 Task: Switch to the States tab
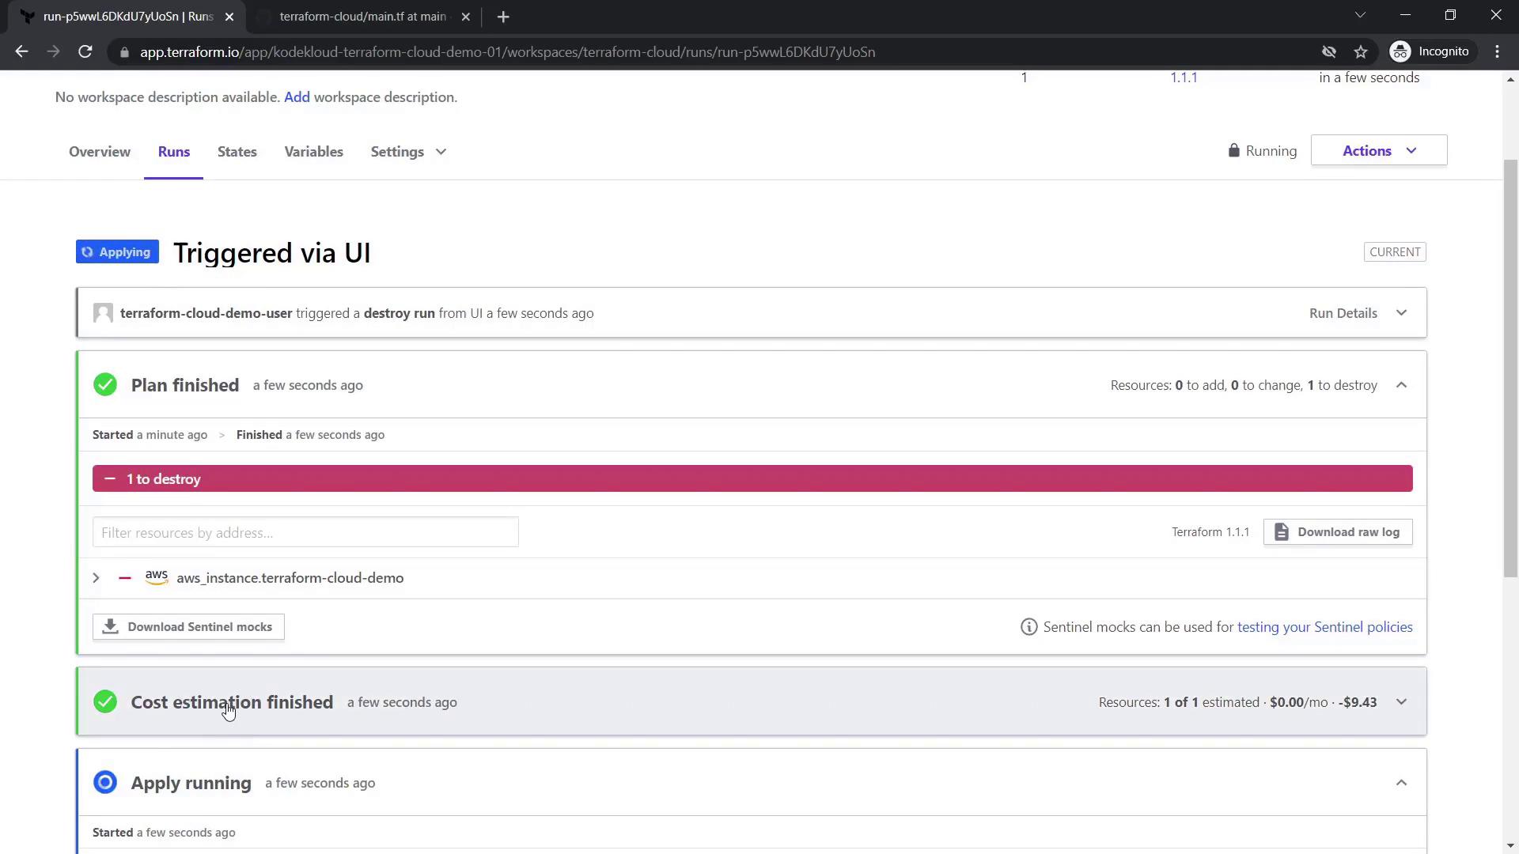coord(237,152)
